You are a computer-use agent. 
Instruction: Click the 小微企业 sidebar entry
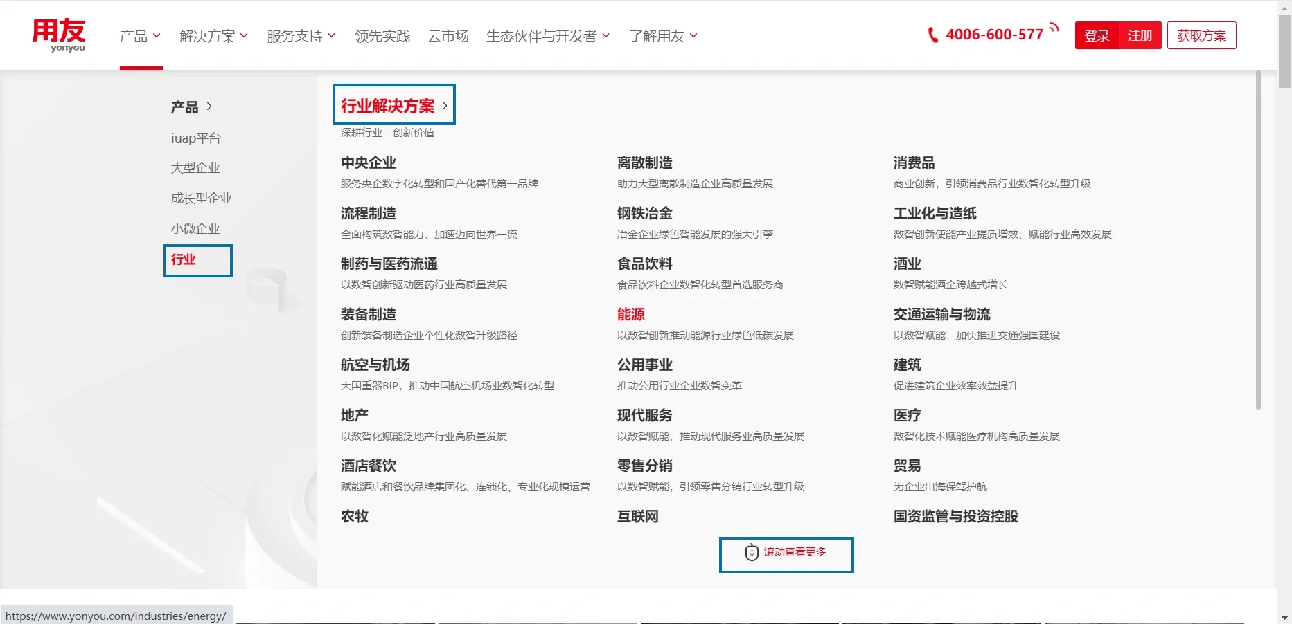195,228
